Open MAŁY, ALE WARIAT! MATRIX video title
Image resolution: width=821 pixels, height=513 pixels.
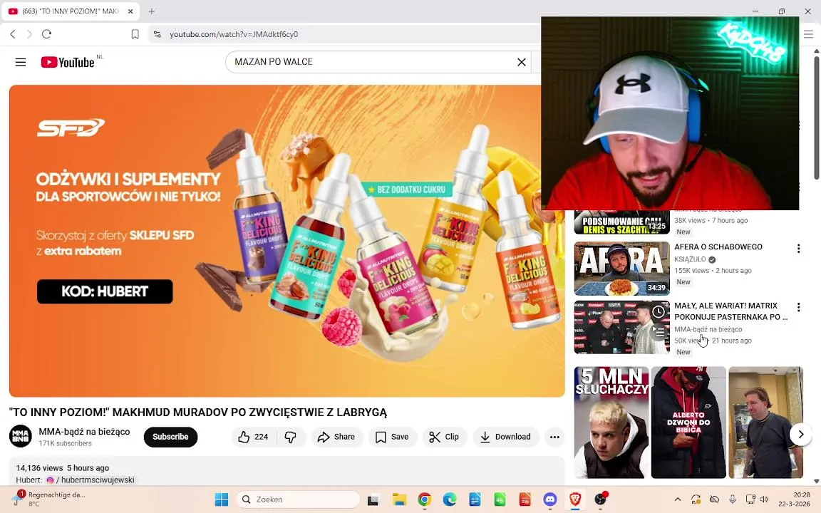point(731,311)
